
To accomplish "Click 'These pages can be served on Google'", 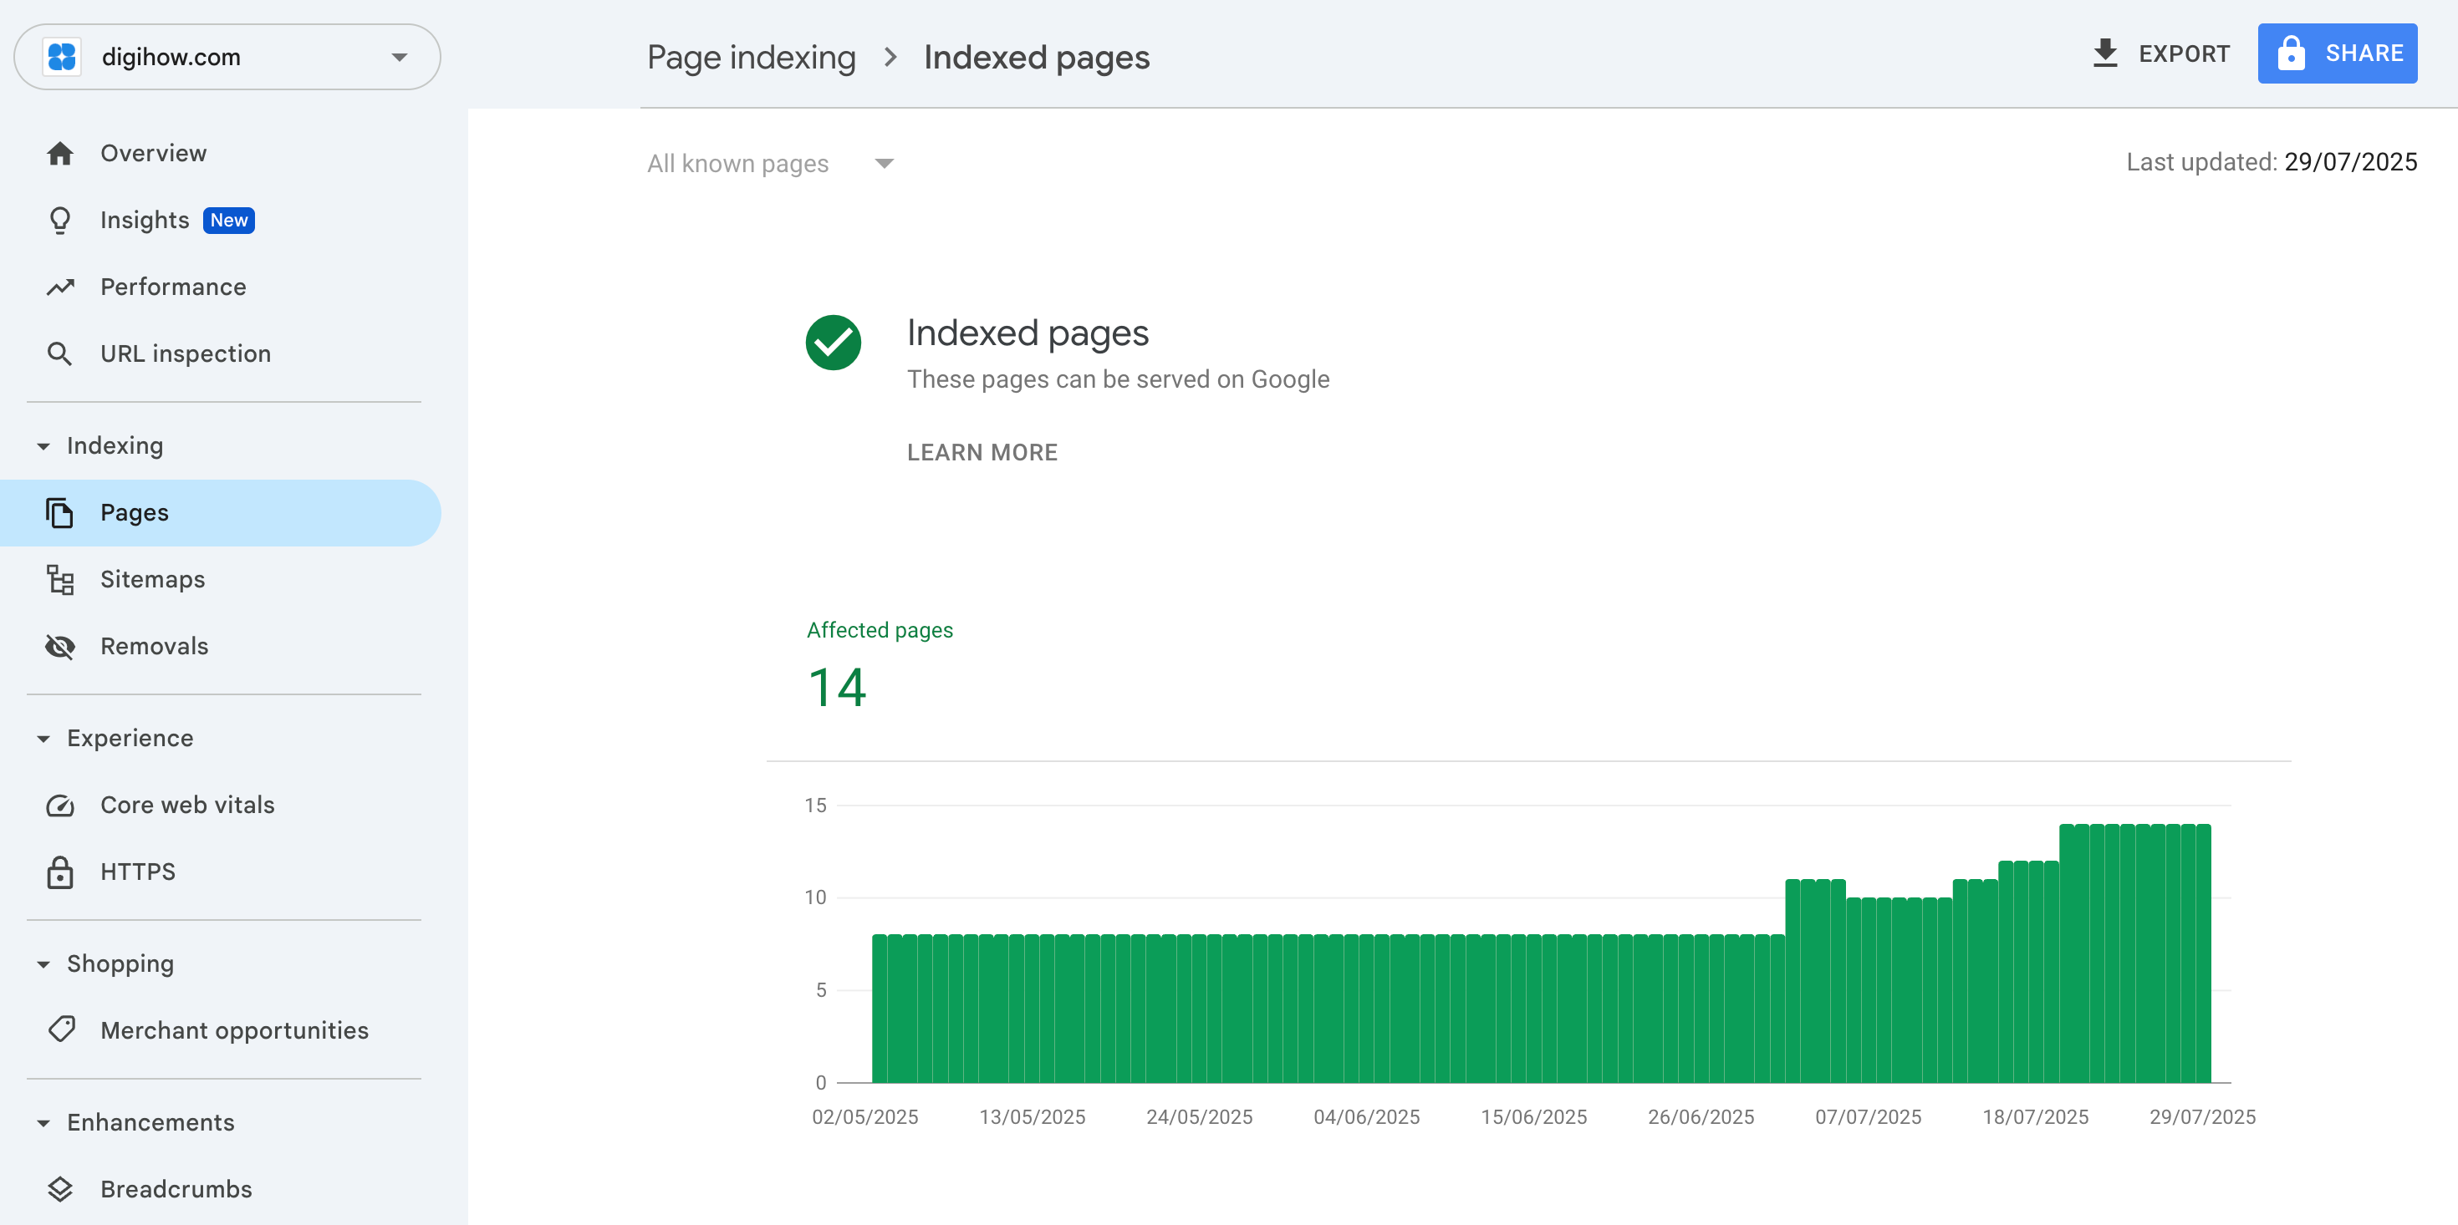I will pyautogui.click(x=1117, y=379).
